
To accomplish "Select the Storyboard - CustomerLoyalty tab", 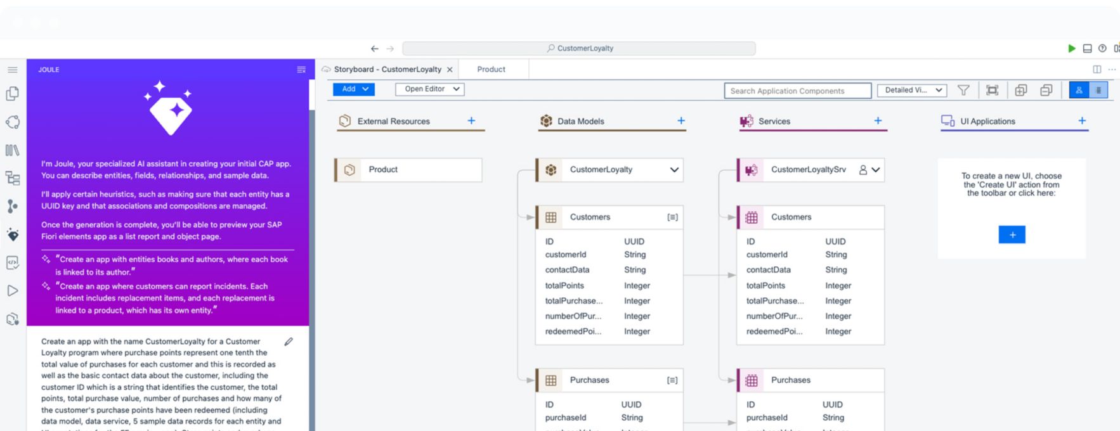I will point(387,70).
